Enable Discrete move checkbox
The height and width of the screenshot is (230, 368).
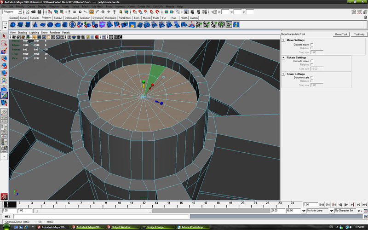click(312, 45)
